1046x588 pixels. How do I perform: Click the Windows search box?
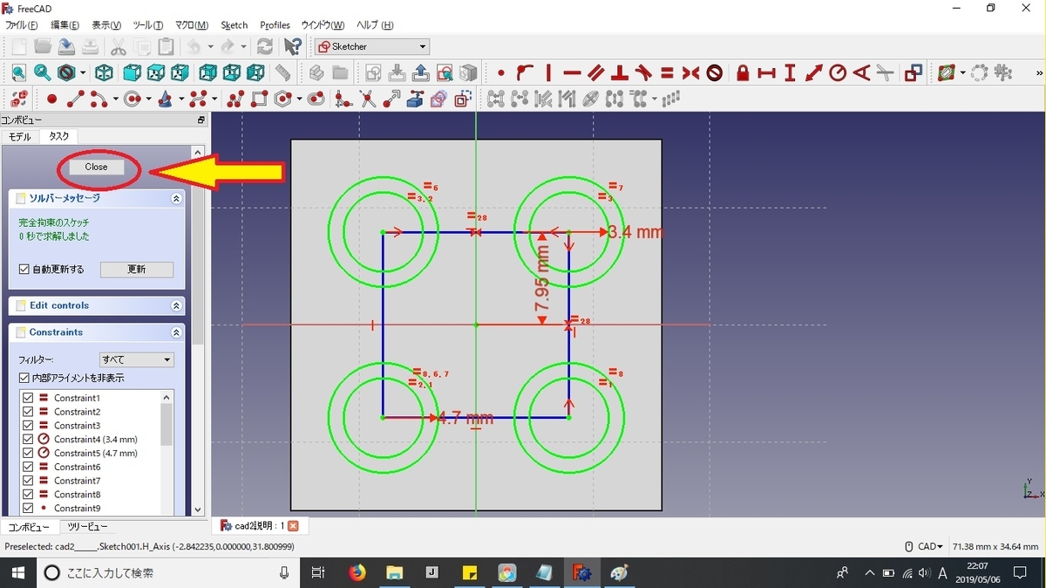[x=166, y=572]
